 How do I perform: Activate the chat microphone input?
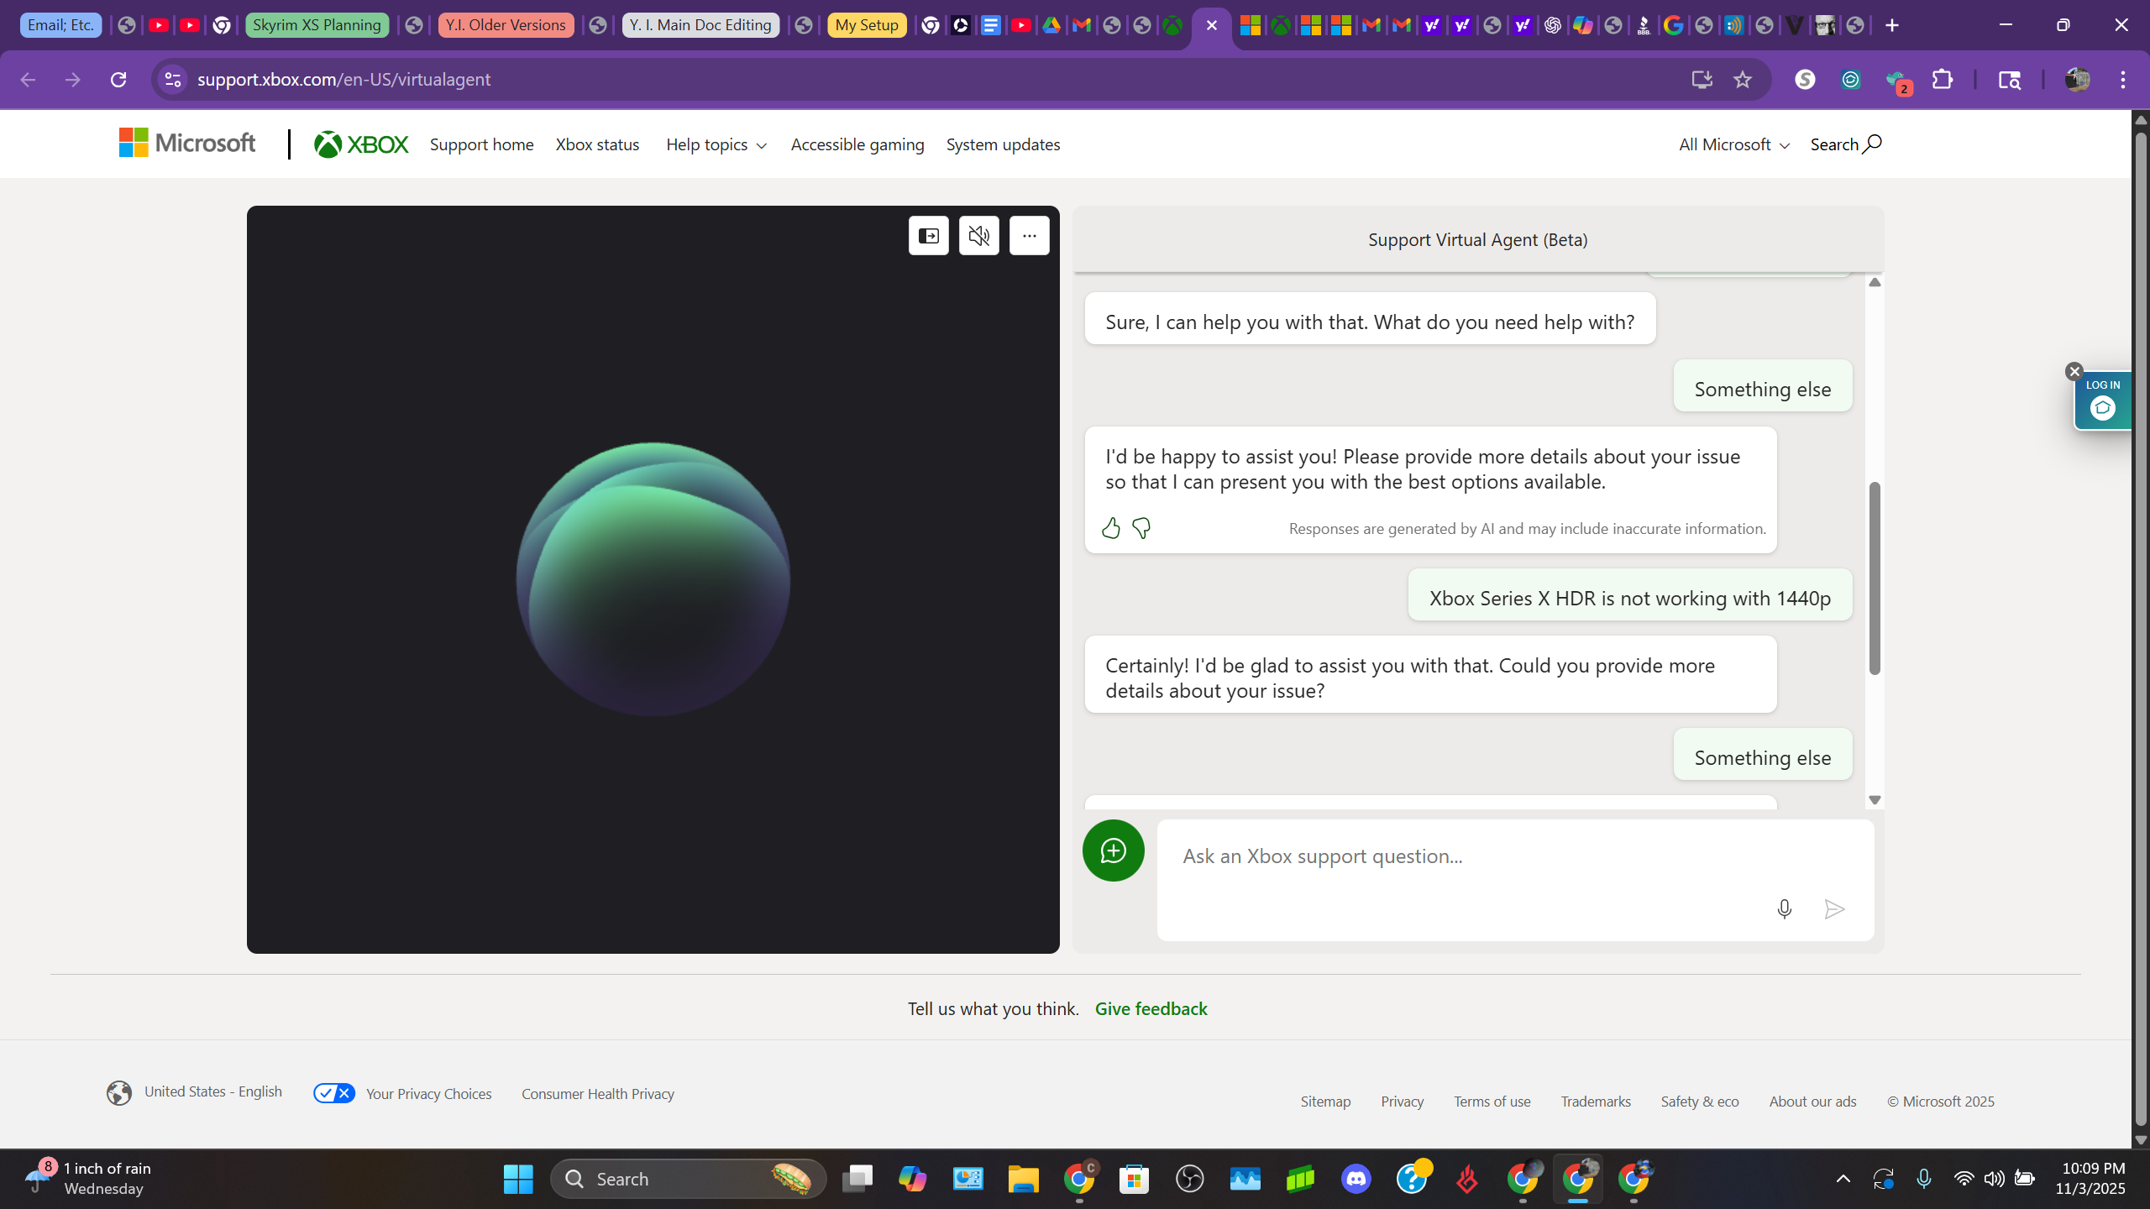click(1785, 909)
